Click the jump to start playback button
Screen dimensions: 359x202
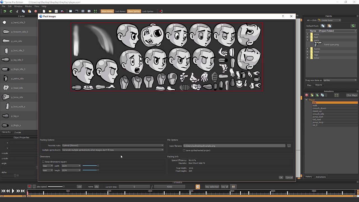click(3, 191)
